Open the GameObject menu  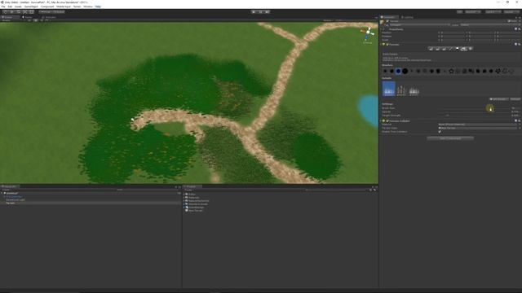[31, 7]
